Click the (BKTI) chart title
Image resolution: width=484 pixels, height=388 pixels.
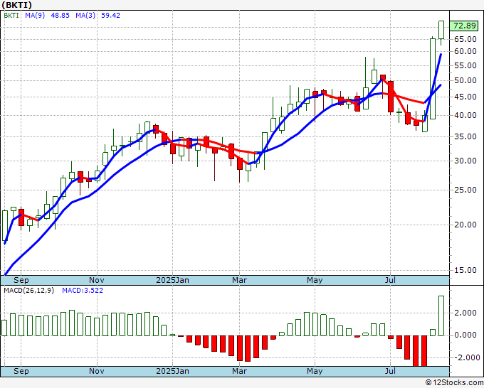coord(16,5)
